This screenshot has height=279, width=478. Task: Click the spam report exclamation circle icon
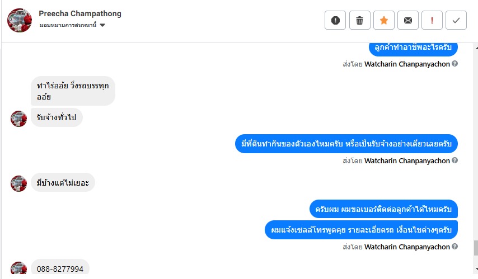[335, 21]
